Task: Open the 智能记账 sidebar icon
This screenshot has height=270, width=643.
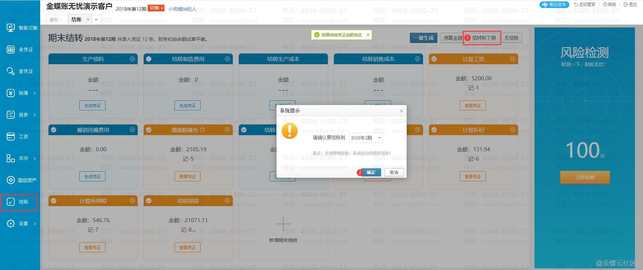Action: pyautogui.click(x=11, y=28)
